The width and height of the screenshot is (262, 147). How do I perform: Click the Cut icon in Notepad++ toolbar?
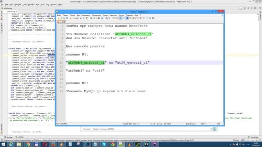pos(81,18)
